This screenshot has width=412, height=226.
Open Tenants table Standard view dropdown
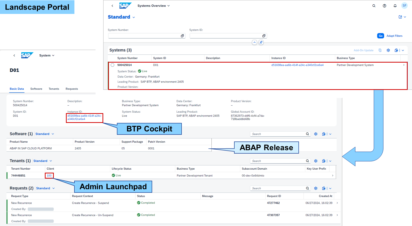pos(51,161)
